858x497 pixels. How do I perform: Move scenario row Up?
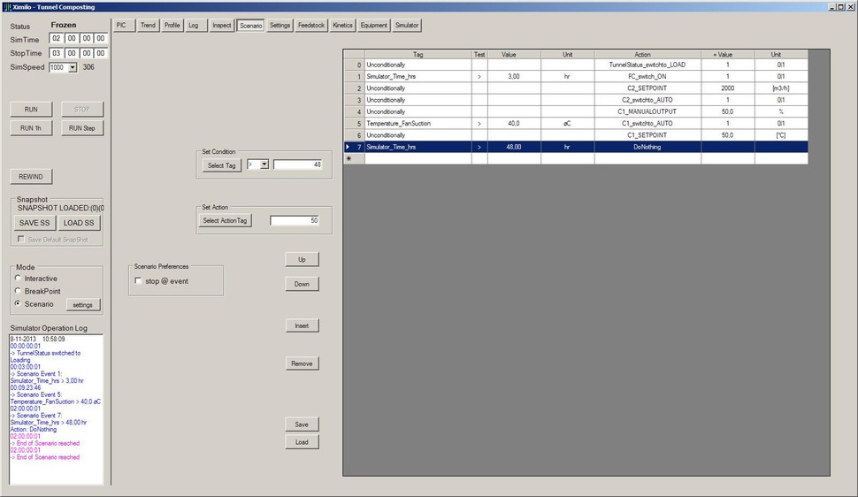302,260
